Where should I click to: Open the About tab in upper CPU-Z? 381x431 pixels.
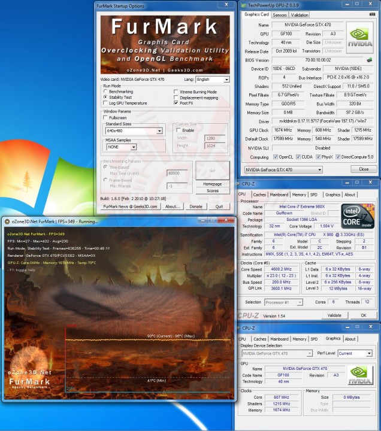tap(350, 195)
